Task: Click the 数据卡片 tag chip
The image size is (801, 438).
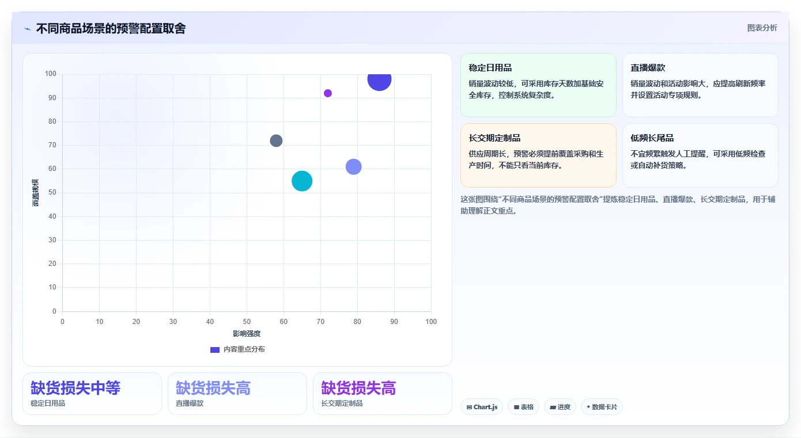Action: [x=602, y=407]
